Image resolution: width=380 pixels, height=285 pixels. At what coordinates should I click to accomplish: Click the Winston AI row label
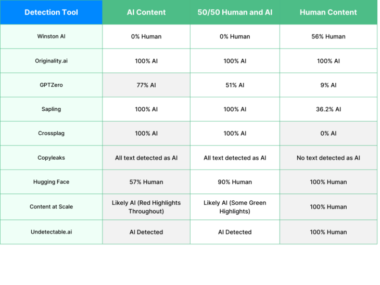pyautogui.click(x=51, y=36)
